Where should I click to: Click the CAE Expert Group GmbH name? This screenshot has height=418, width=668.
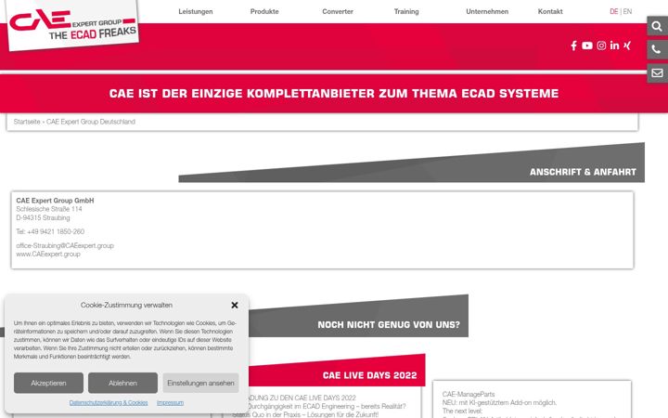pyautogui.click(x=55, y=201)
